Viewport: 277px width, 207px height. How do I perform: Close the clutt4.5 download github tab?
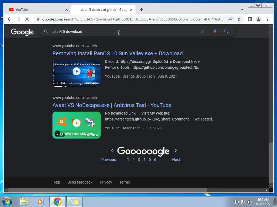[131, 10]
